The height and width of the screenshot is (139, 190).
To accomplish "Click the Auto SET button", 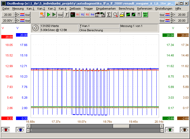I will (145, 15).
